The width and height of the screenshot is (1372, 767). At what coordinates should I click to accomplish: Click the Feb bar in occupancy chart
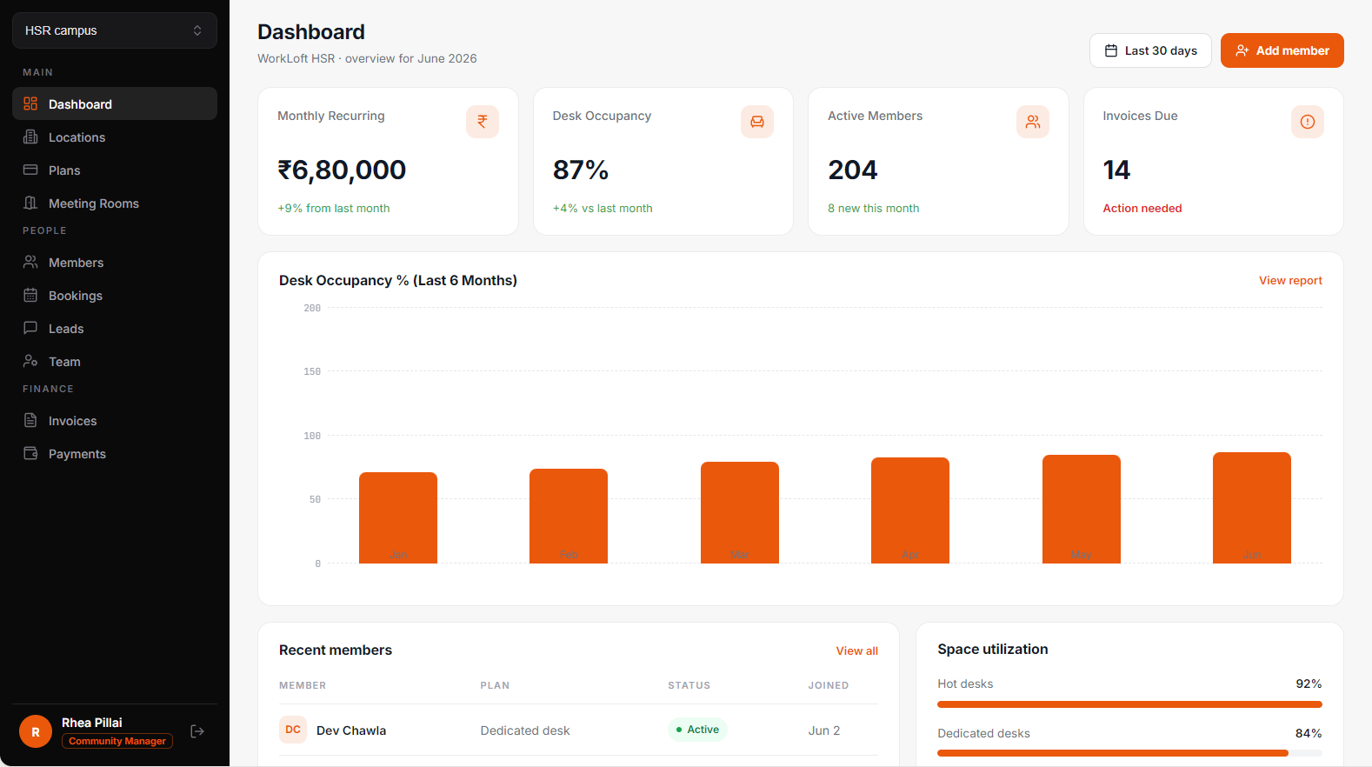(x=569, y=516)
